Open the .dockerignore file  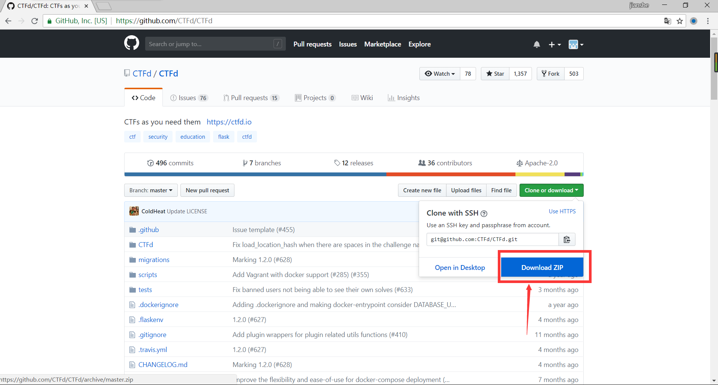(158, 304)
